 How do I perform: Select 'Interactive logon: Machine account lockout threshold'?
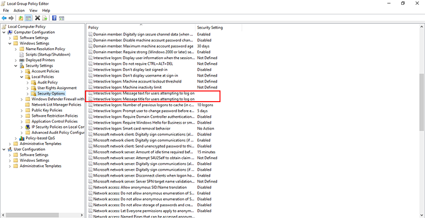tap(137, 81)
